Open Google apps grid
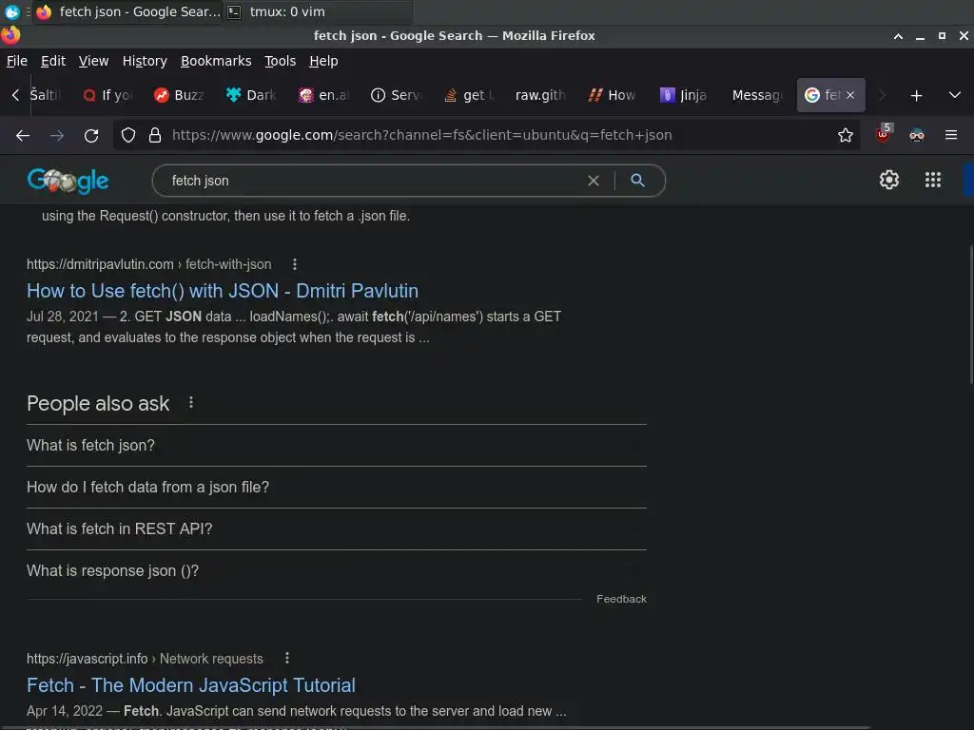The image size is (974, 730). 932,180
